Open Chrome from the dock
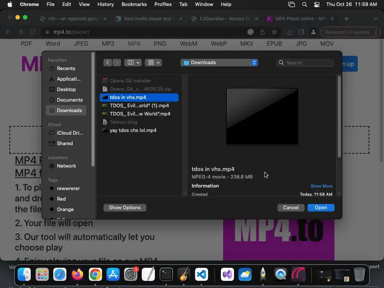 point(95,274)
